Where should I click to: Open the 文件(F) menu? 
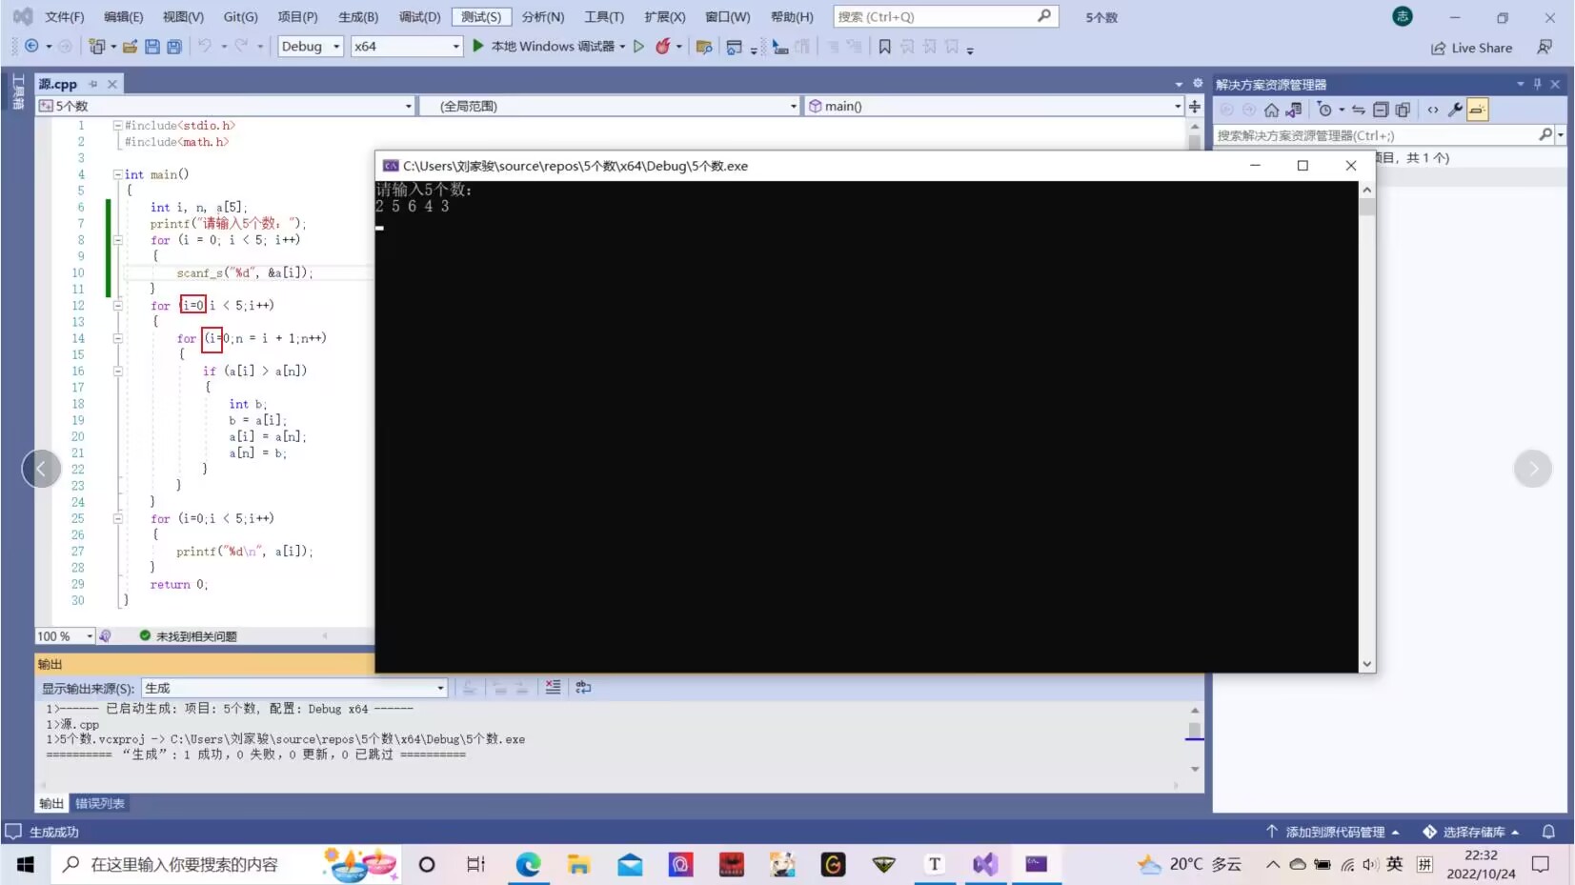coord(64,17)
